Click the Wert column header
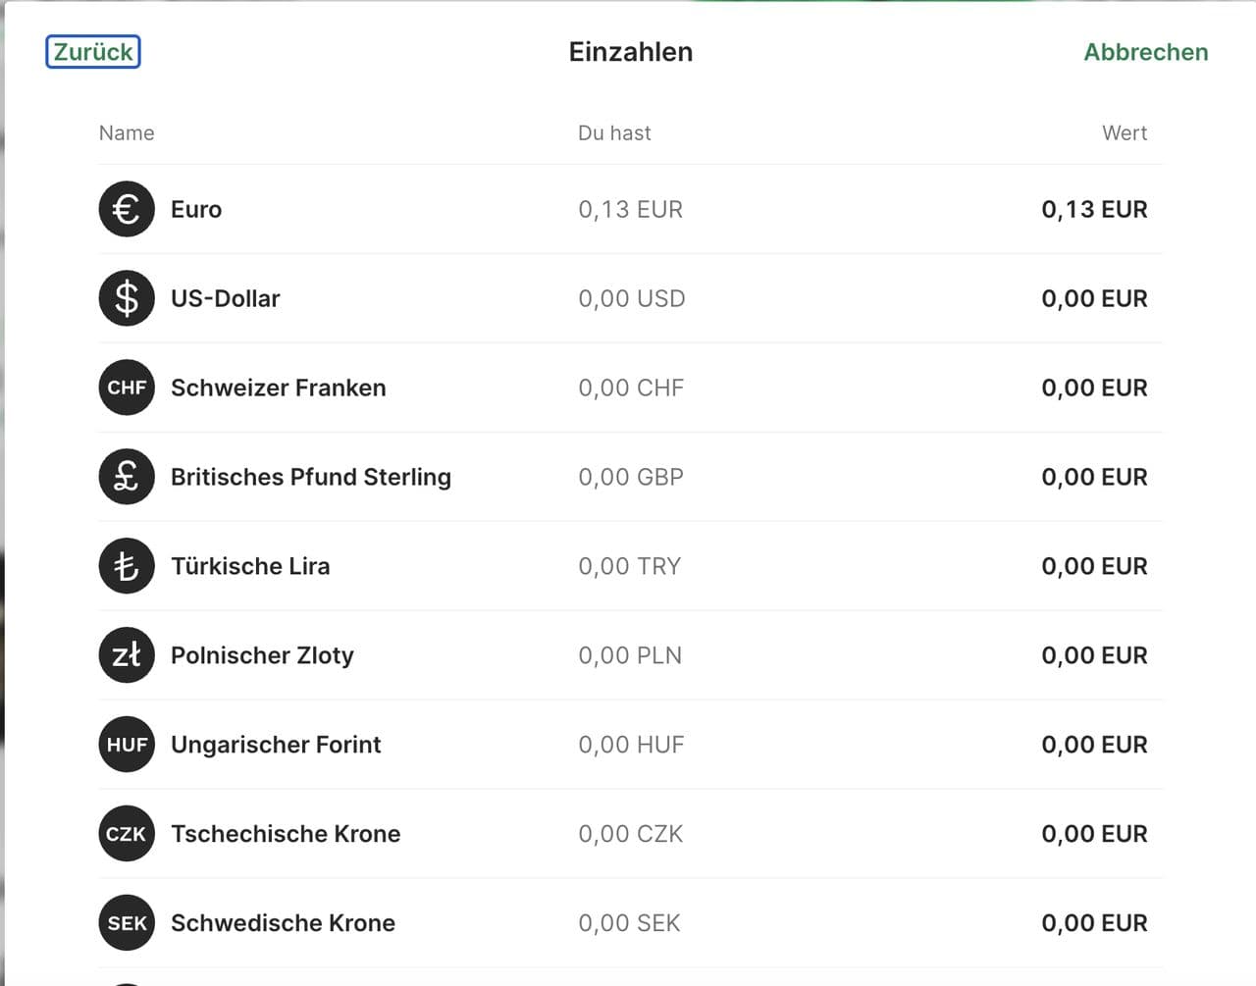Viewport: 1256px width, 986px height. [x=1124, y=133]
